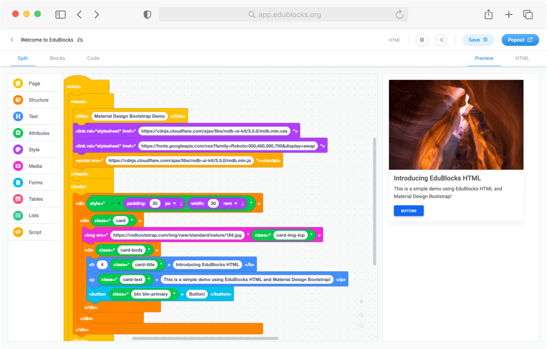Screen dimensions: 547x349
Task: Open the Tables category icon
Action: (18, 199)
